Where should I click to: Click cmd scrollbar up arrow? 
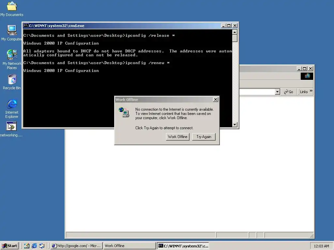235,32
